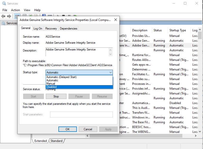
Task: Select the row described as "AssignedAc..."
Action: [x=158, y=93]
